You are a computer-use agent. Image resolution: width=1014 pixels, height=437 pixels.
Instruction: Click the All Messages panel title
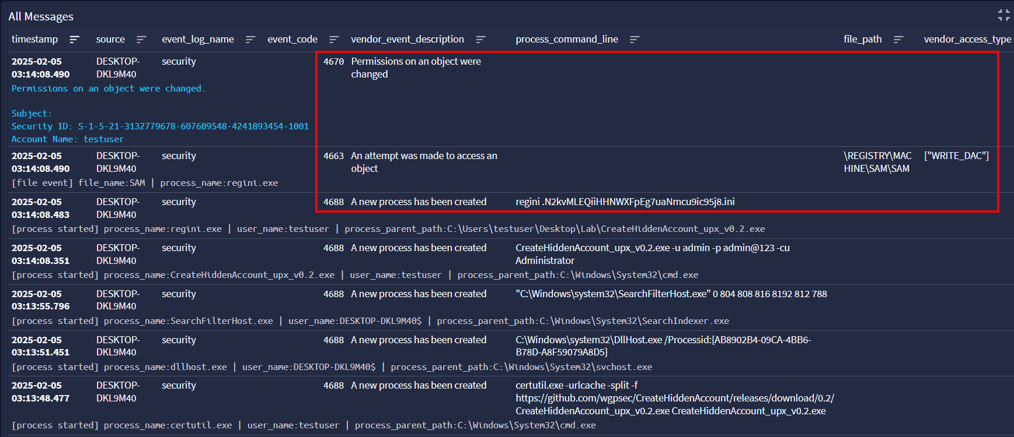41,16
